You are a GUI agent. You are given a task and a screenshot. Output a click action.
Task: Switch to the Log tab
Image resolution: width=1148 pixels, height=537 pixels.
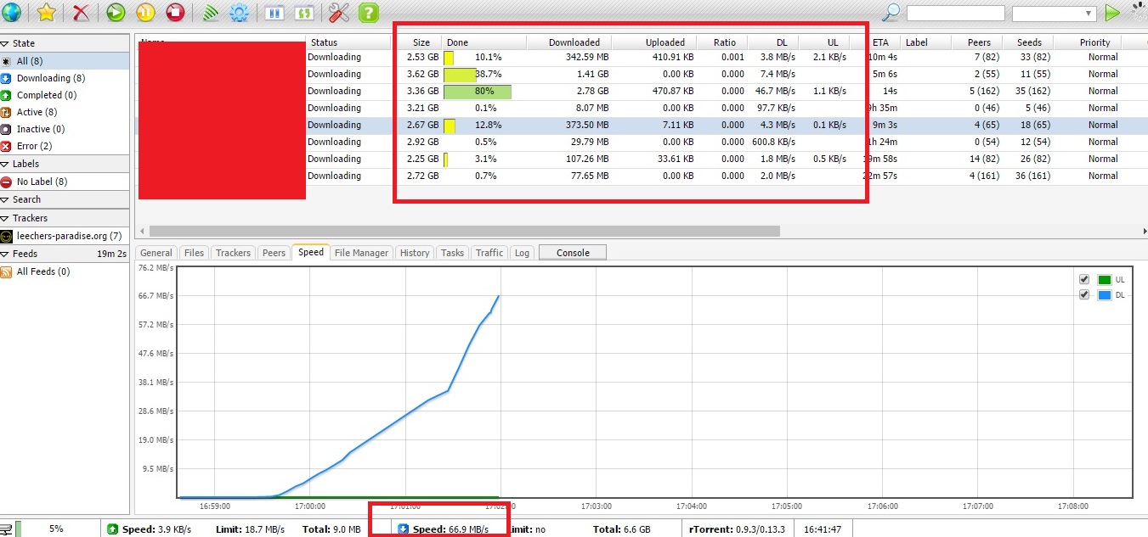(x=522, y=253)
